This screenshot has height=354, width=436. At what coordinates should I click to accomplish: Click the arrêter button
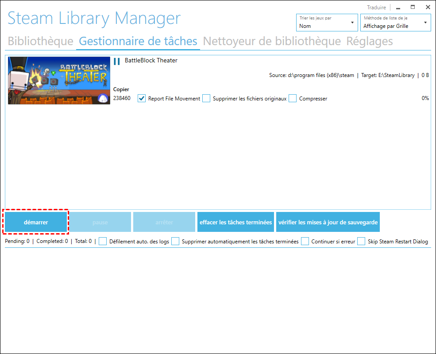tap(164, 222)
